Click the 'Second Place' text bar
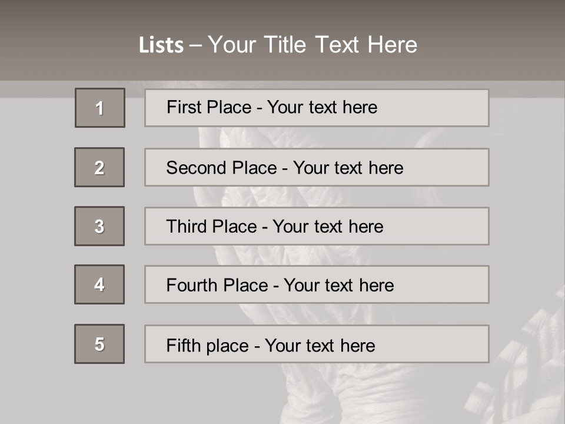Screen dimensions: 565x424 tap(317, 167)
